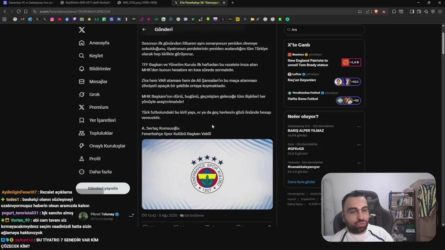Open the Leo AI sparkle icon
The height and width of the screenshot is (250, 445).
[x=426, y=11]
